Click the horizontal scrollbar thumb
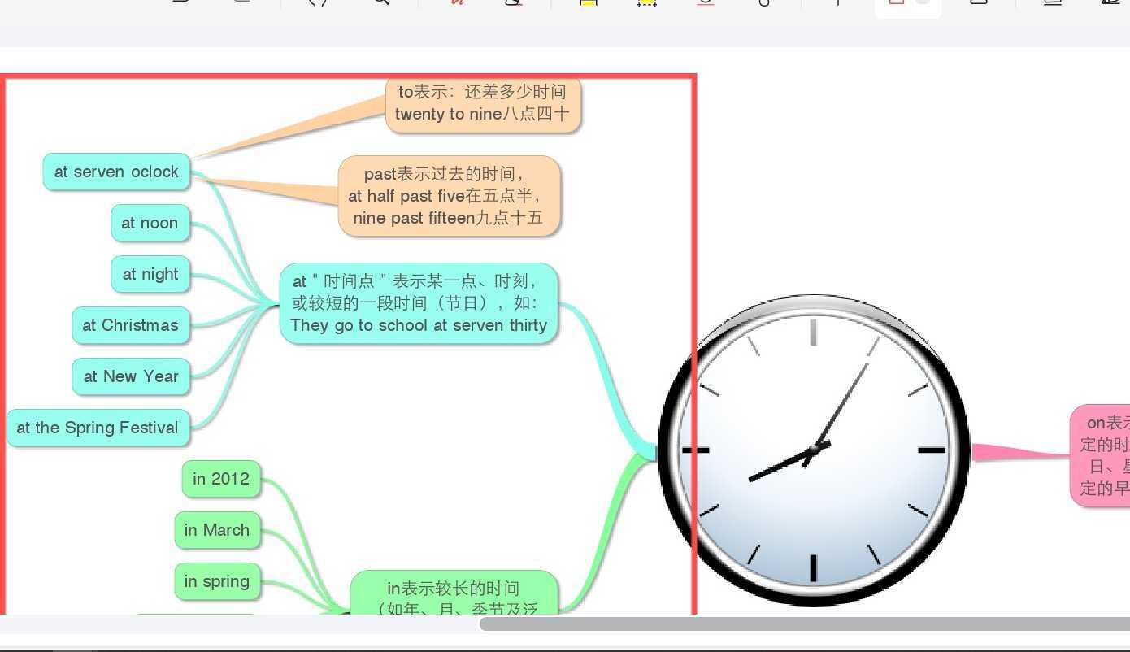Viewport: 1130px width, 652px height. coord(803,624)
